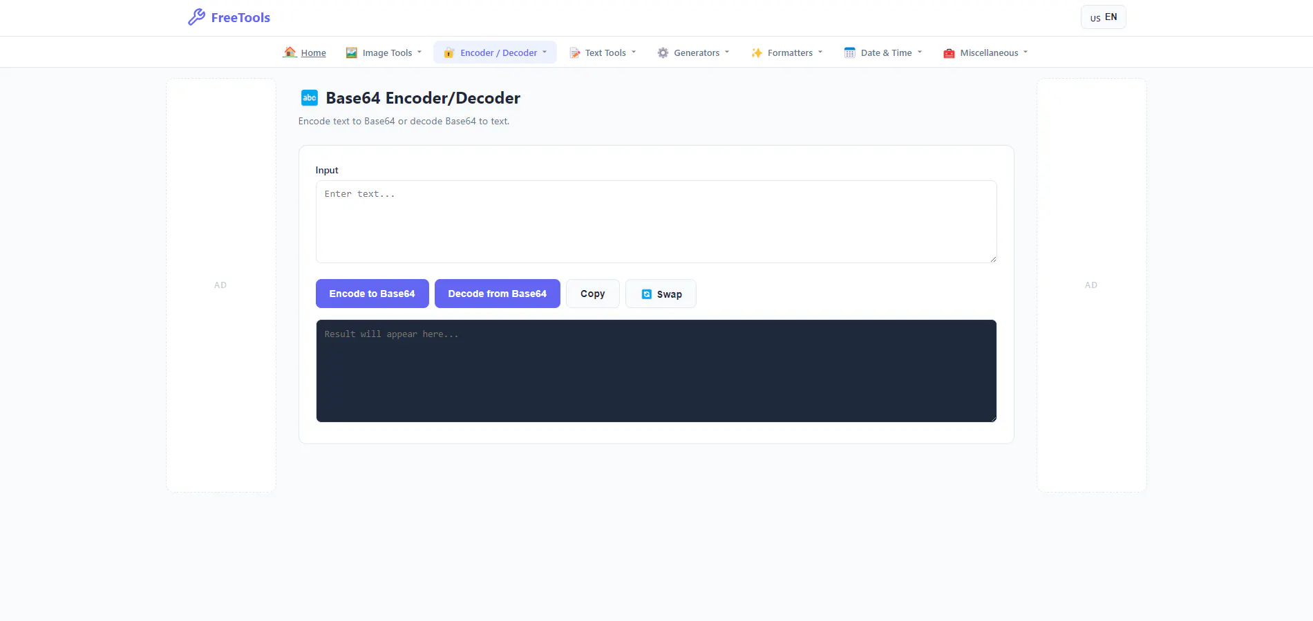The height and width of the screenshot is (621, 1313).
Task: Open the Date & Time menu
Action: point(883,52)
